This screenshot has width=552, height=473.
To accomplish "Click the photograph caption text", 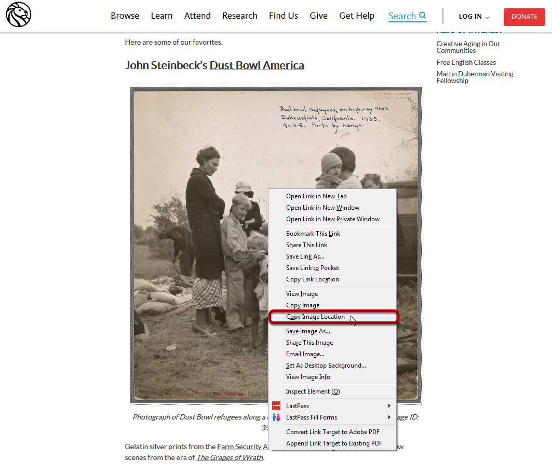I will click(199, 417).
